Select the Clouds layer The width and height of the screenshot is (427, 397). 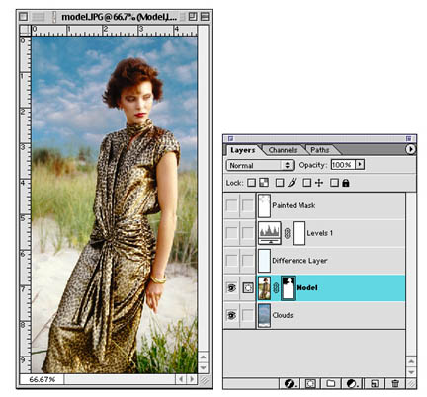click(331, 315)
